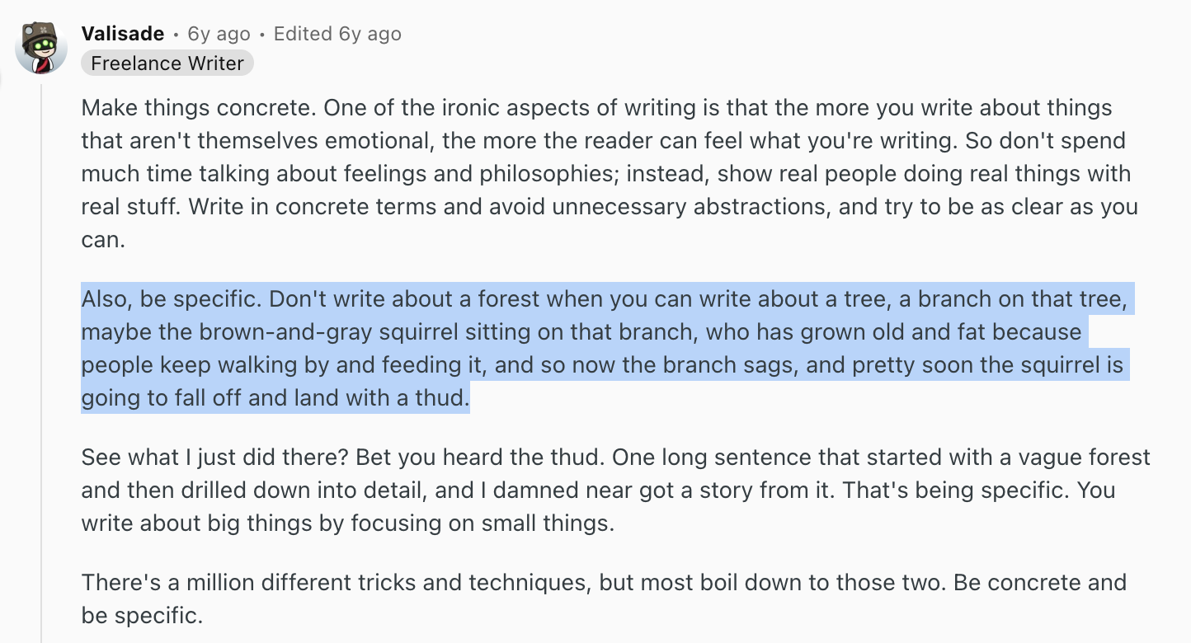Click the final words 'be specific.' of the comment
Image resolution: width=1191 pixels, height=643 pixels.
(x=142, y=616)
